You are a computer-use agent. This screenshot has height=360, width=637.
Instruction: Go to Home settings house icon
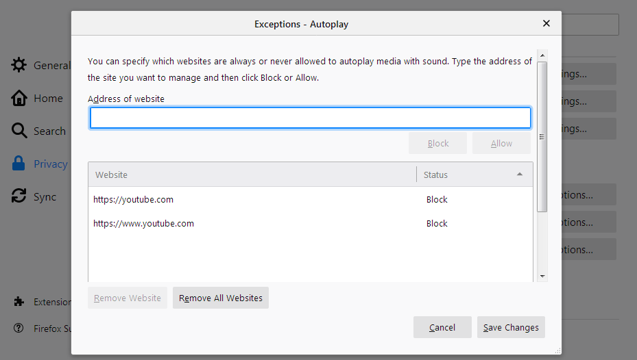(19, 98)
